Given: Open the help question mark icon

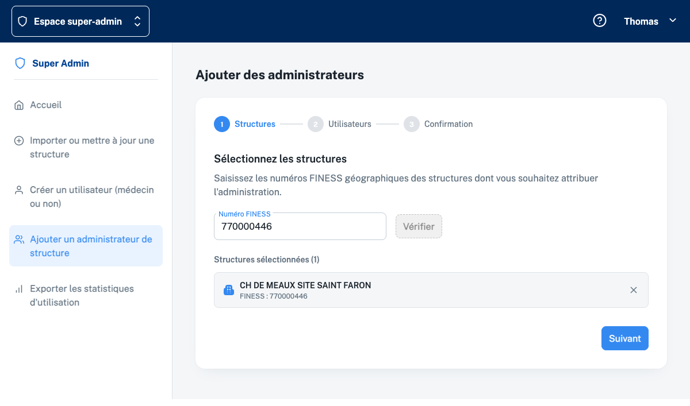Looking at the screenshot, I should coord(600,21).
